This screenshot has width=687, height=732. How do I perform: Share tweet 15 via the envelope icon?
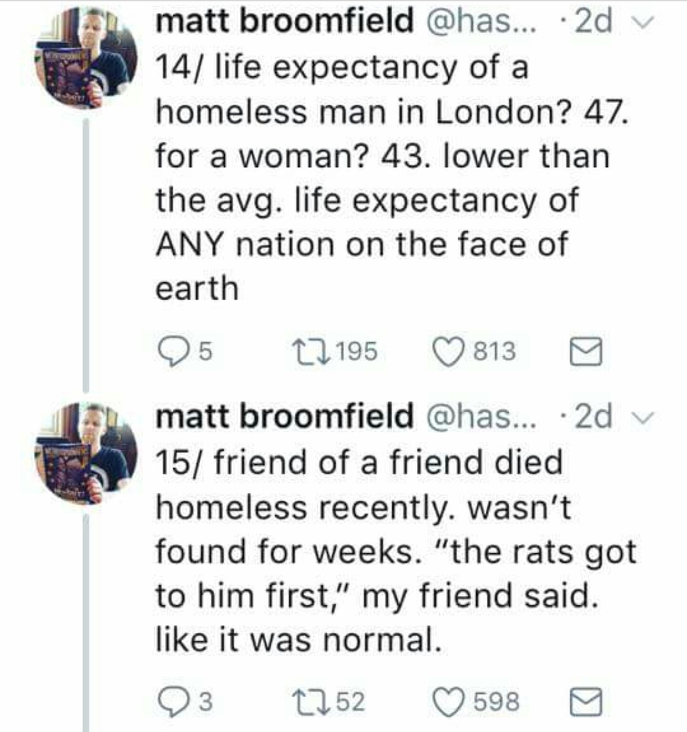coord(586,702)
